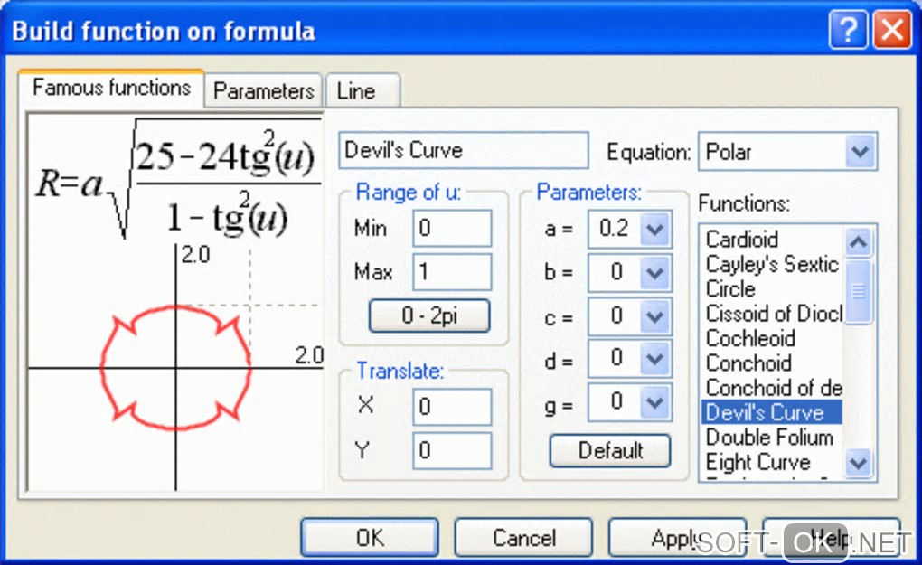Reset parameters with the Default button
922x565 pixels.
click(610, 450)
